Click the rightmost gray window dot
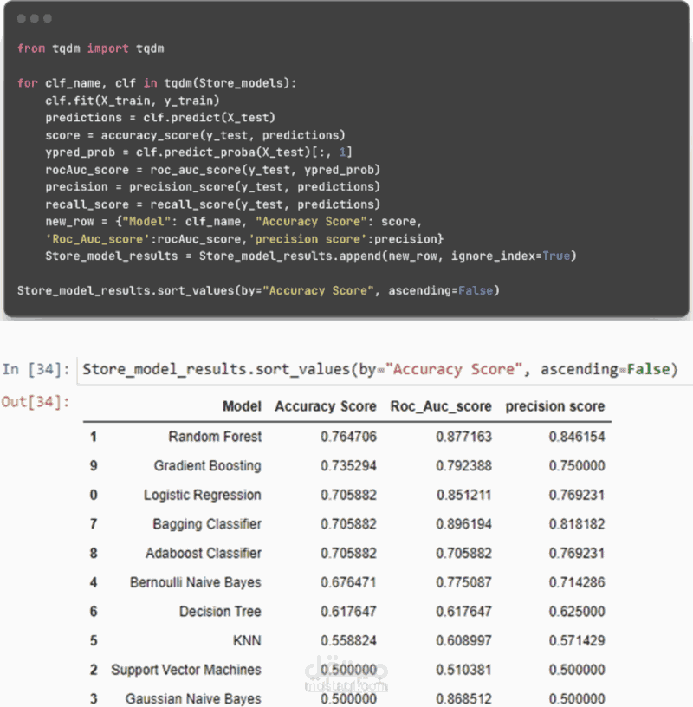This screenshot has width=693, height=707. coord(47,18)
